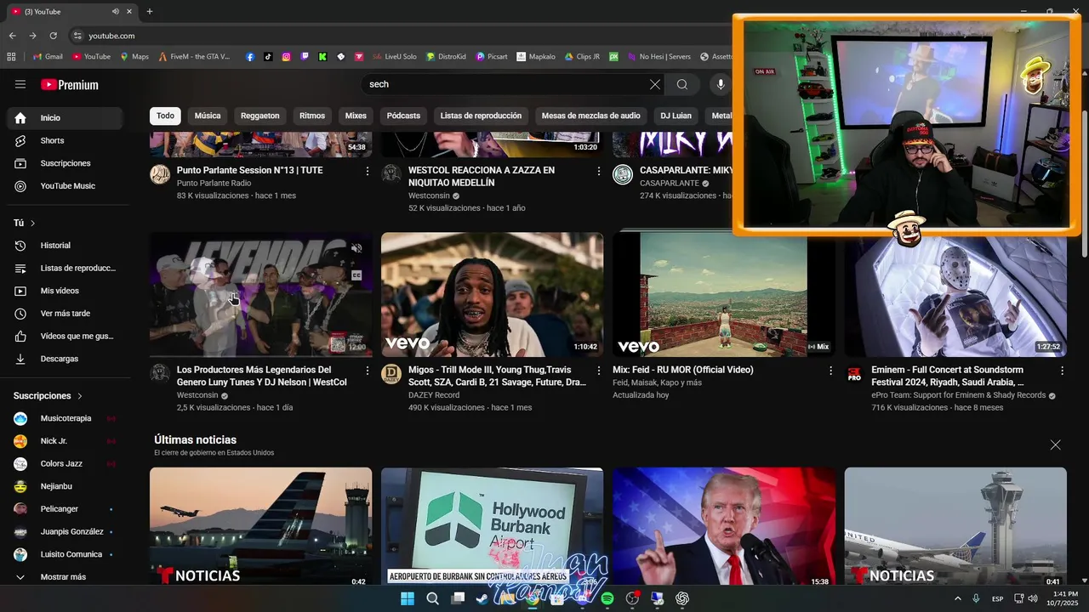Open the Gmail bookmark

tap(48, 57)
